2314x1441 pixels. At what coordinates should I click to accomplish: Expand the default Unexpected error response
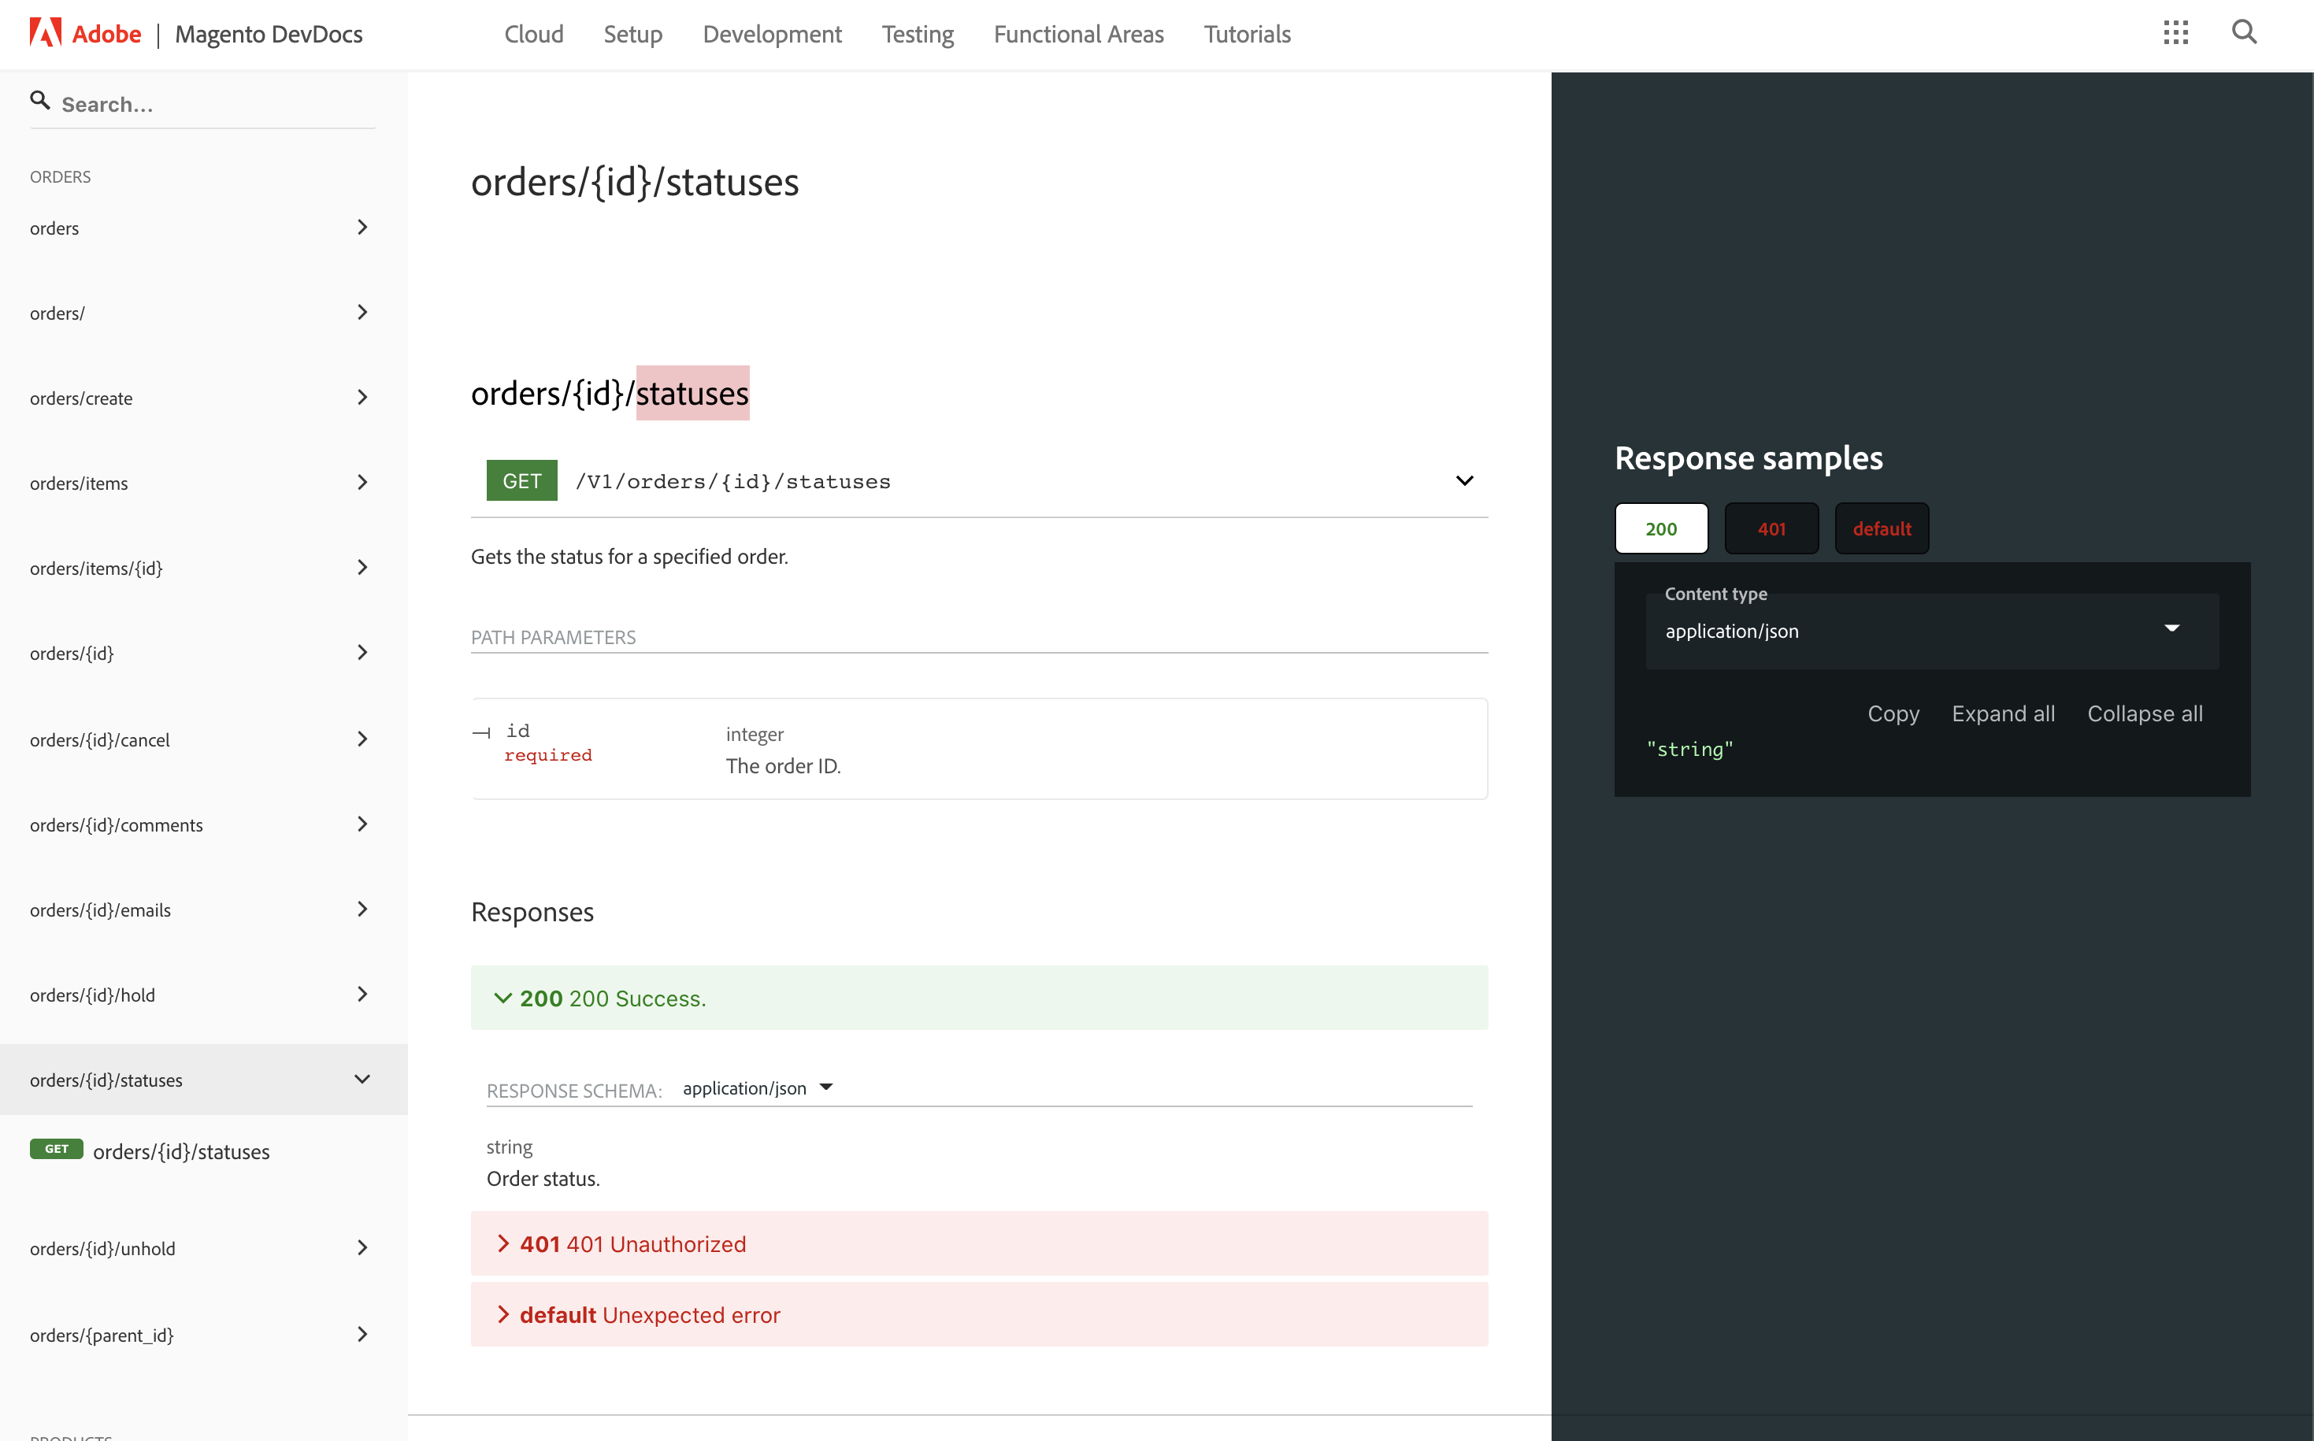(979, 1314)
